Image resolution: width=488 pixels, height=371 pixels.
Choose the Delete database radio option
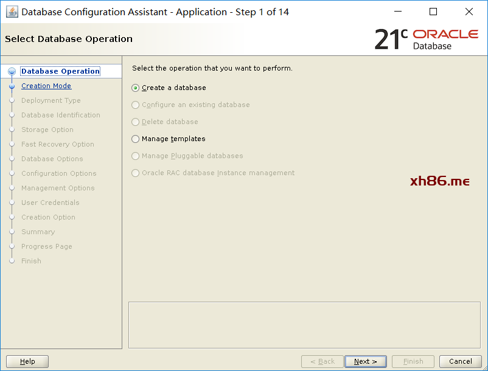(135, 122)
